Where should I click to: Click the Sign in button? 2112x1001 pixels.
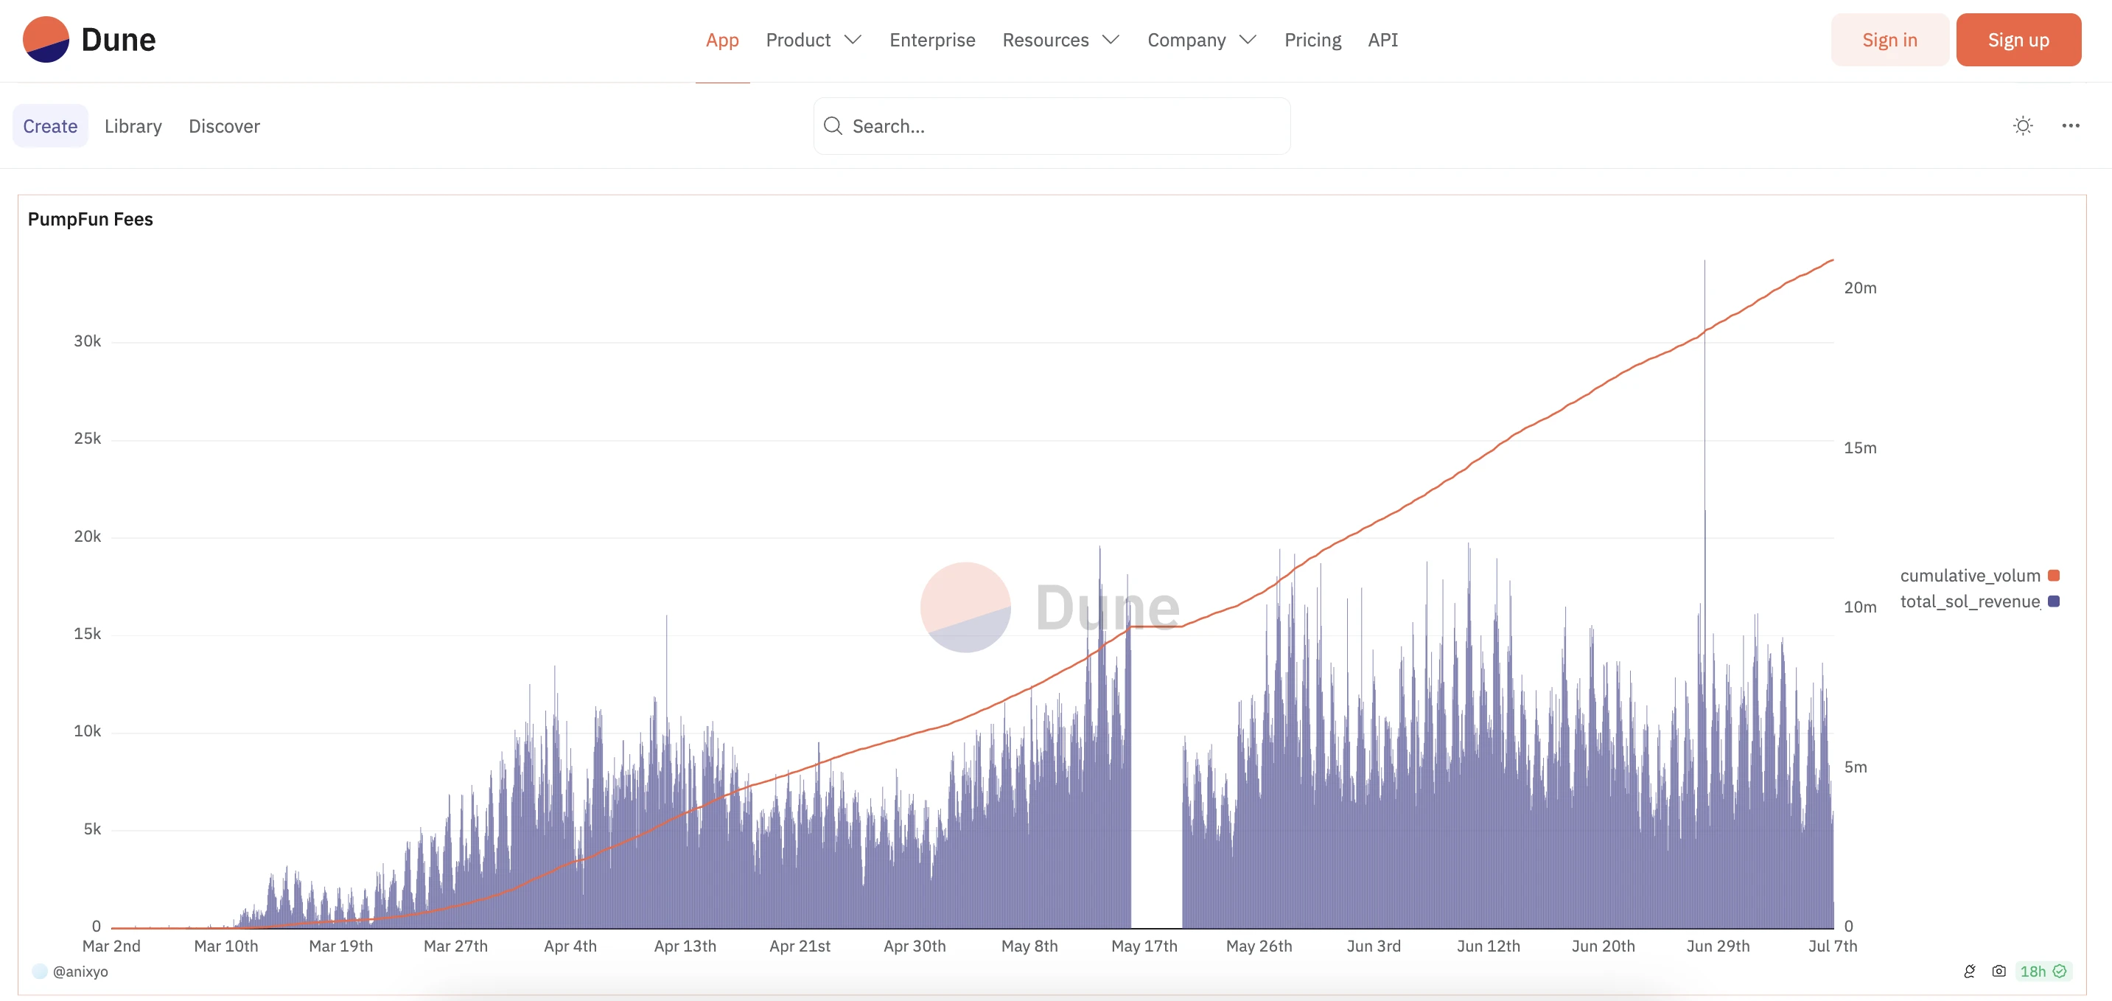pos(1889,39)
